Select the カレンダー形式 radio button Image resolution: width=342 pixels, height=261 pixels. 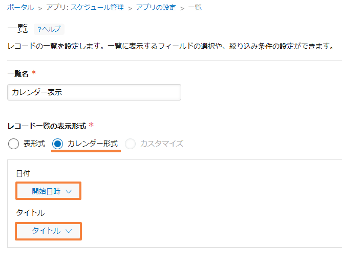tap(57, 144)
